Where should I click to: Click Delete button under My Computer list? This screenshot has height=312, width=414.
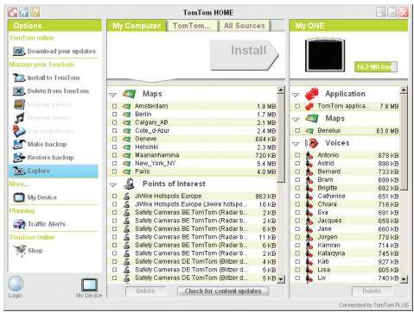[x=145, y=291]
